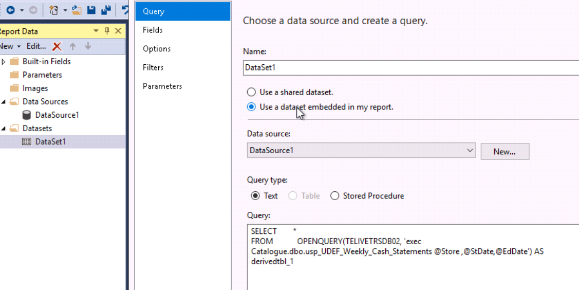579x290 pixels.
Task: Collapse the Datasets node
Action: click(x=3, y=129)
